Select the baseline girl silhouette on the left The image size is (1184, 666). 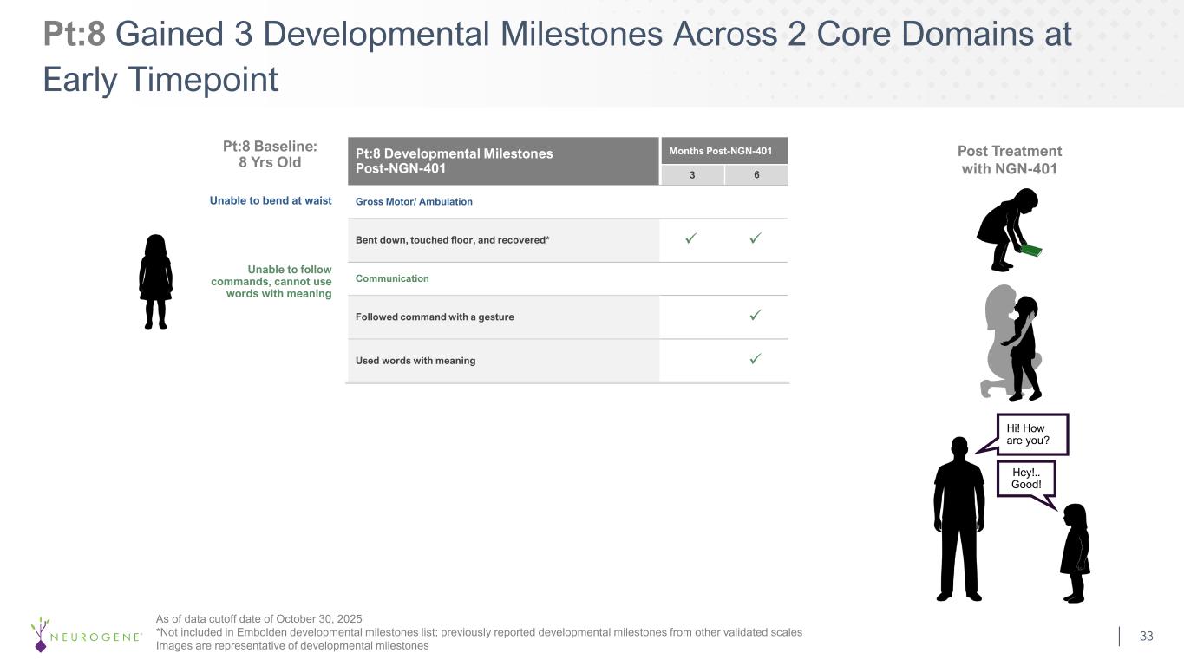[x=156, y=282]
